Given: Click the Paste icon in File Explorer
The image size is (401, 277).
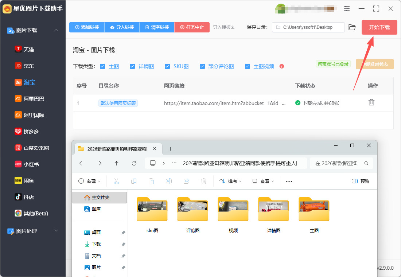Looking at the screenshot, I should coord(151,181).
